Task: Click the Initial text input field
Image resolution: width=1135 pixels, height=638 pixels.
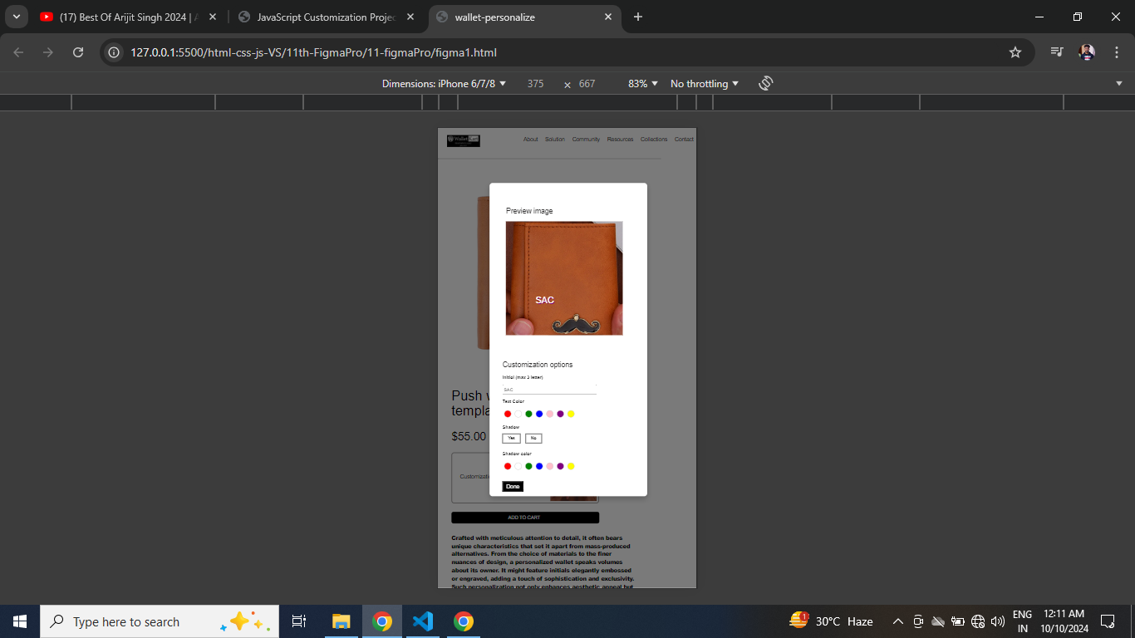Action: coord(549,389)
